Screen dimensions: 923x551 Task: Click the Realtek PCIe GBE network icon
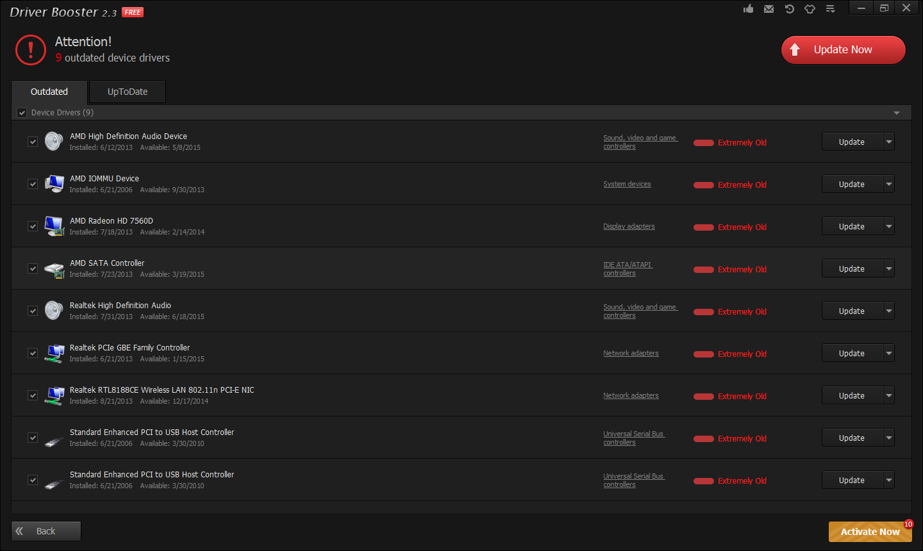(x=54, y=353)
